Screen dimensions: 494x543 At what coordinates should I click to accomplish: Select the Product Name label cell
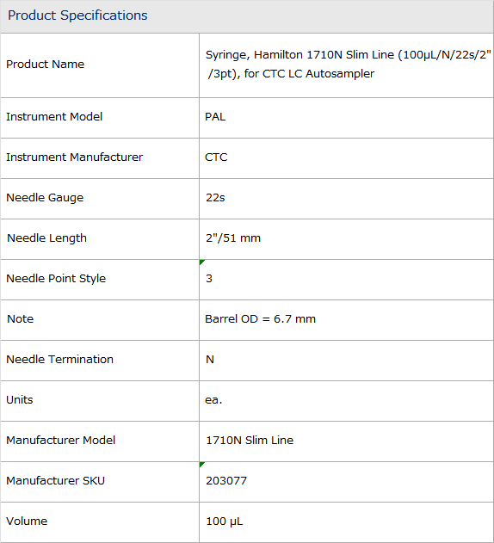(100, 65)
